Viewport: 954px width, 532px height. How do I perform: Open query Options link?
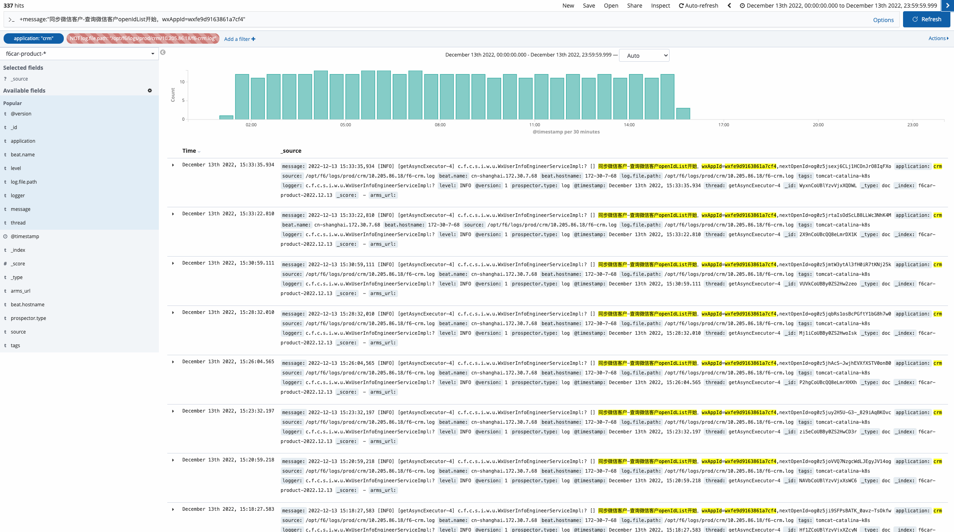(883, 20)
